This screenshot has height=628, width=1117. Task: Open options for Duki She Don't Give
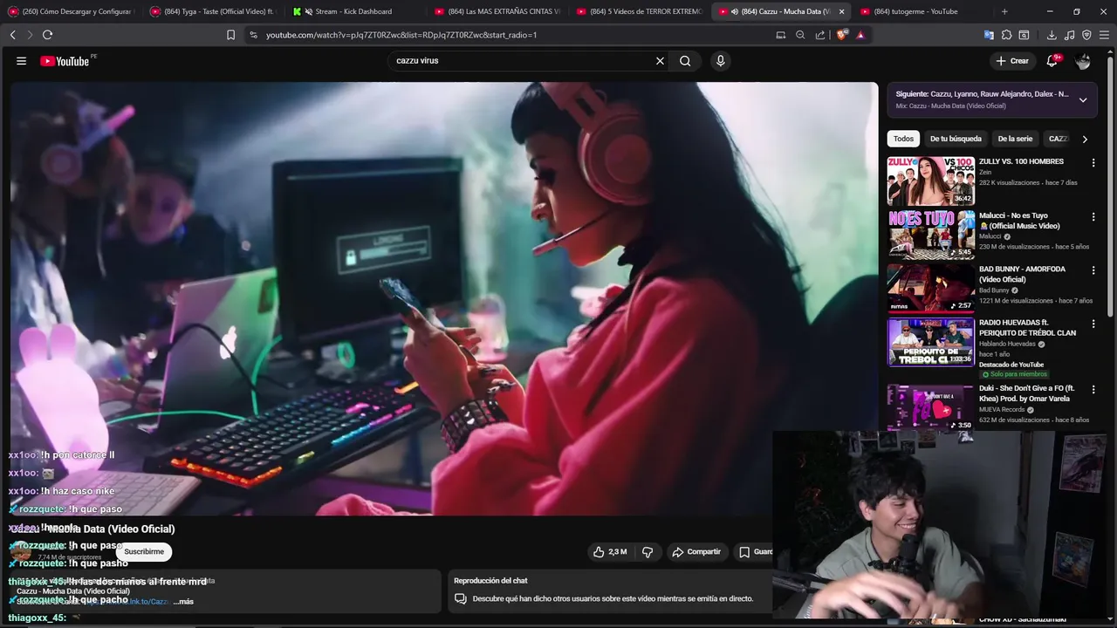[1093, 389]
